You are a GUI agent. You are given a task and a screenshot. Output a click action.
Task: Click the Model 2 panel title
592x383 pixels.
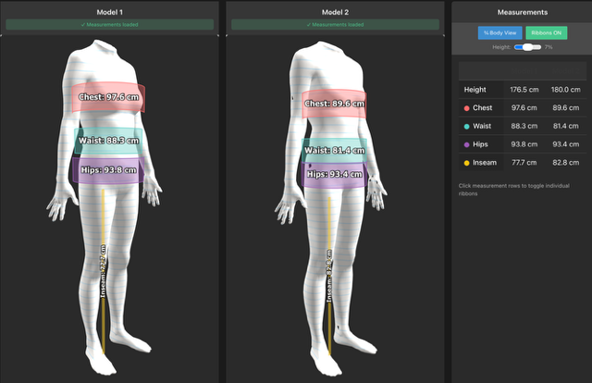click(334, 11)
